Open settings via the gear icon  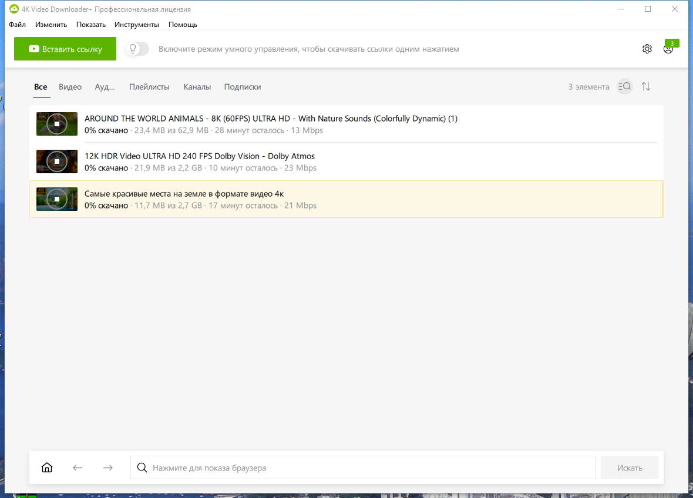coord(647,49)
